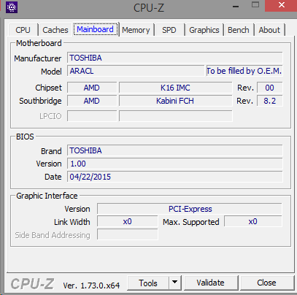Click the BIOS Date 04/22/2015 field
The width and height of the screenshot is (297, 295).
click(x=175, y=177)
